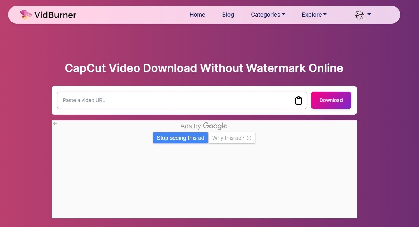
Task: Click the Google logo in the ad header
Action: [215, 126]
